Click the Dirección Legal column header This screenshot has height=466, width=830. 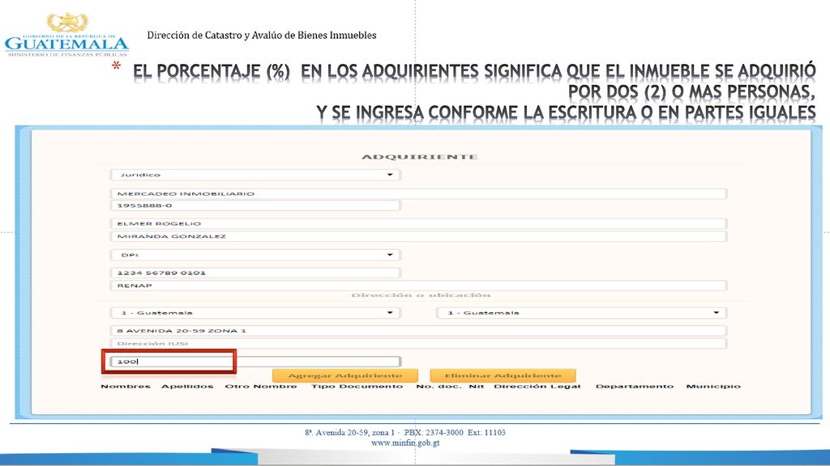click(537, 386)
